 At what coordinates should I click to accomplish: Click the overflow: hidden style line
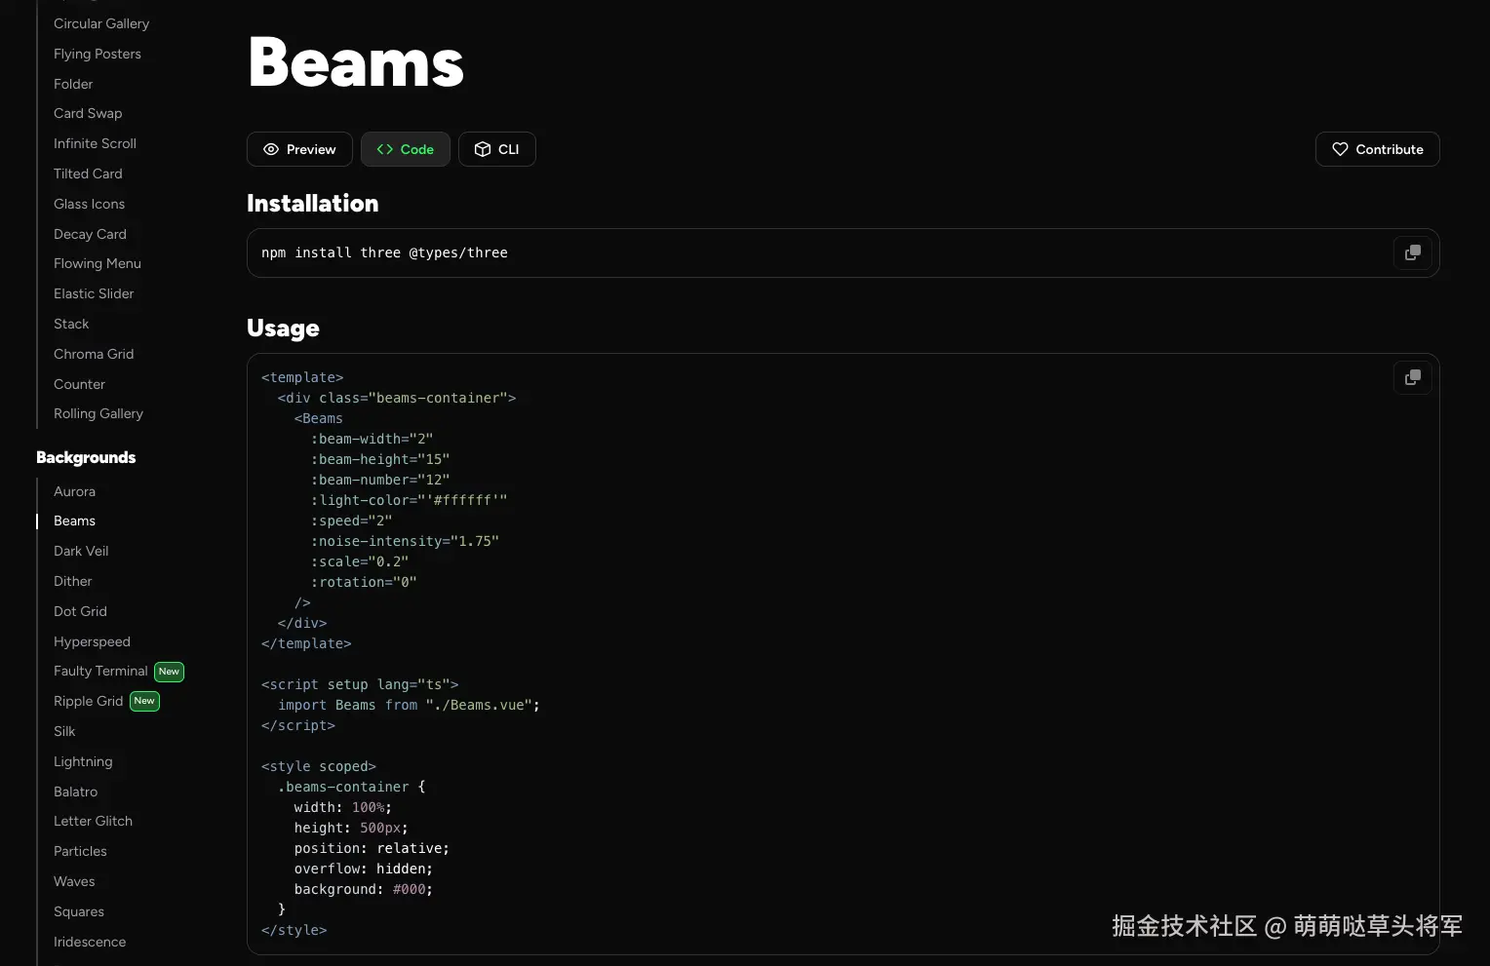pyautogui.click(x=364, y=869)
